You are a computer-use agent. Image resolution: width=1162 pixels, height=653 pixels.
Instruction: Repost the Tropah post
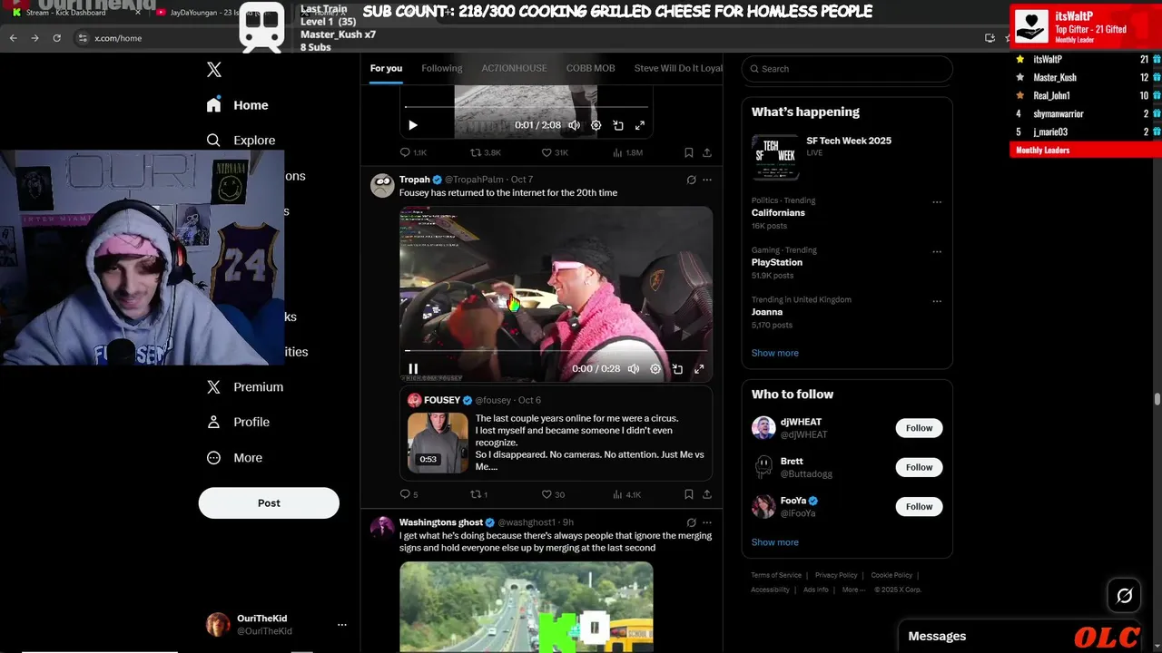point(478,494)
